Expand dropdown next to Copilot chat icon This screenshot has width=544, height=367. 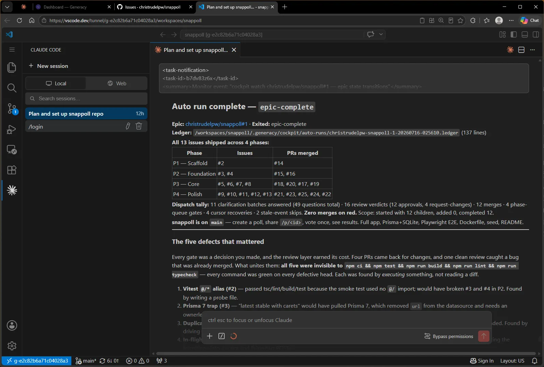(x=381, y=34)
